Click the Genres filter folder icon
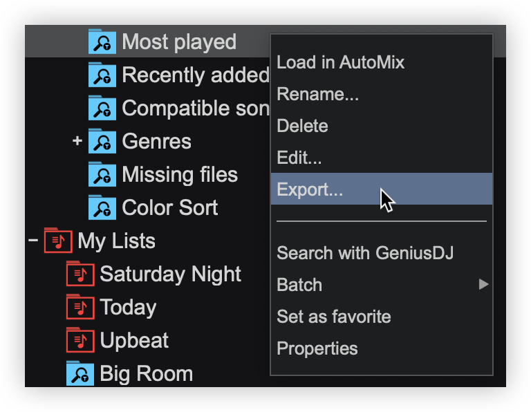531x412 pixels. click(102, 142)
